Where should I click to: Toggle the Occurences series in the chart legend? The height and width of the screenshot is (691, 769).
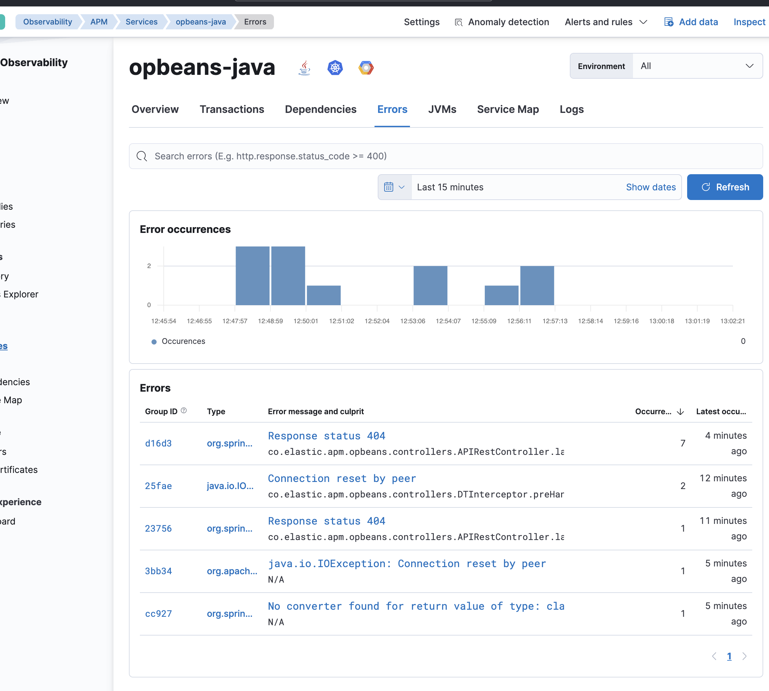point(178,341)
